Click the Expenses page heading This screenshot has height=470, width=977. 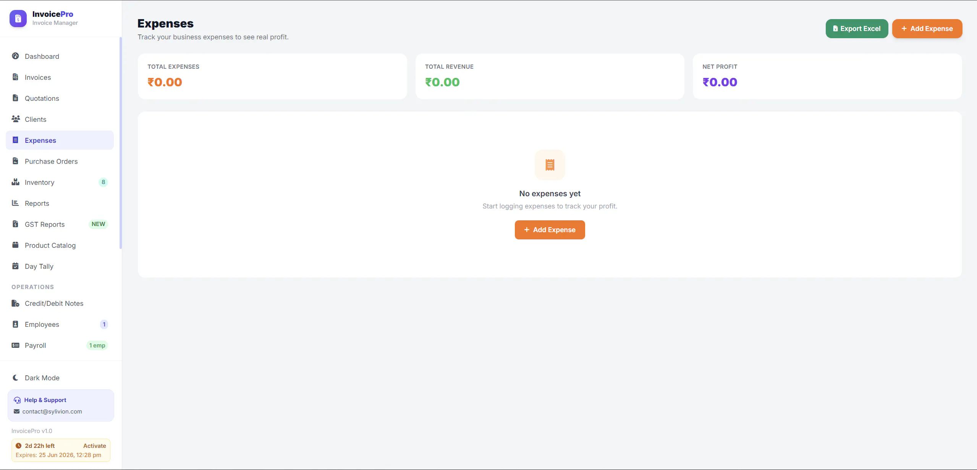click(x=165, y=23)
